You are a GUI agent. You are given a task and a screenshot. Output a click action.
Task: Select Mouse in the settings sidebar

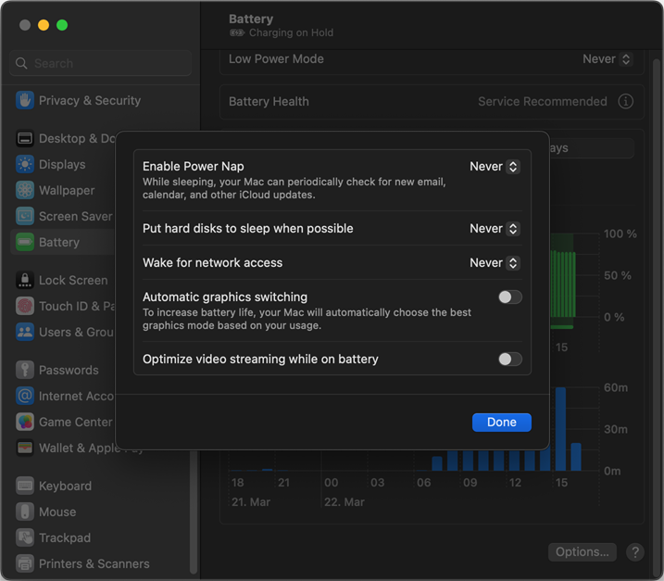(57, 512)
